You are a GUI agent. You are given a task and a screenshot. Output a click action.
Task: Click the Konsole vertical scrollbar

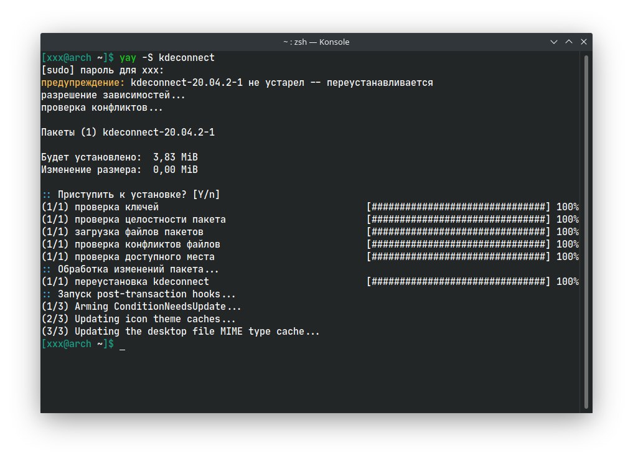[586, 231]
